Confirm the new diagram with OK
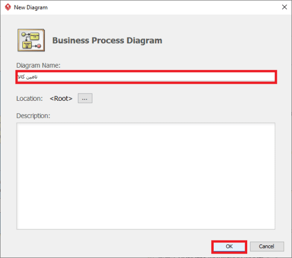This screenshot has height=258, width=292. [229, 247]
